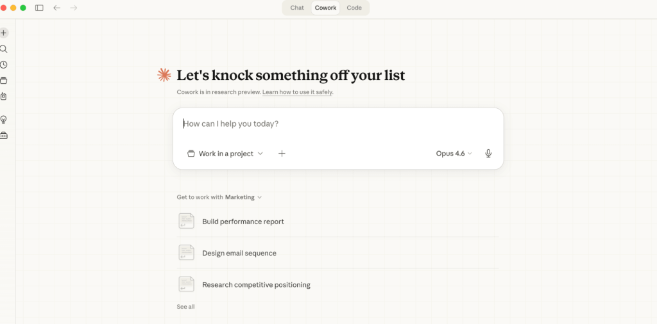Open Learn how to use it safely link

tap(298, 92)
